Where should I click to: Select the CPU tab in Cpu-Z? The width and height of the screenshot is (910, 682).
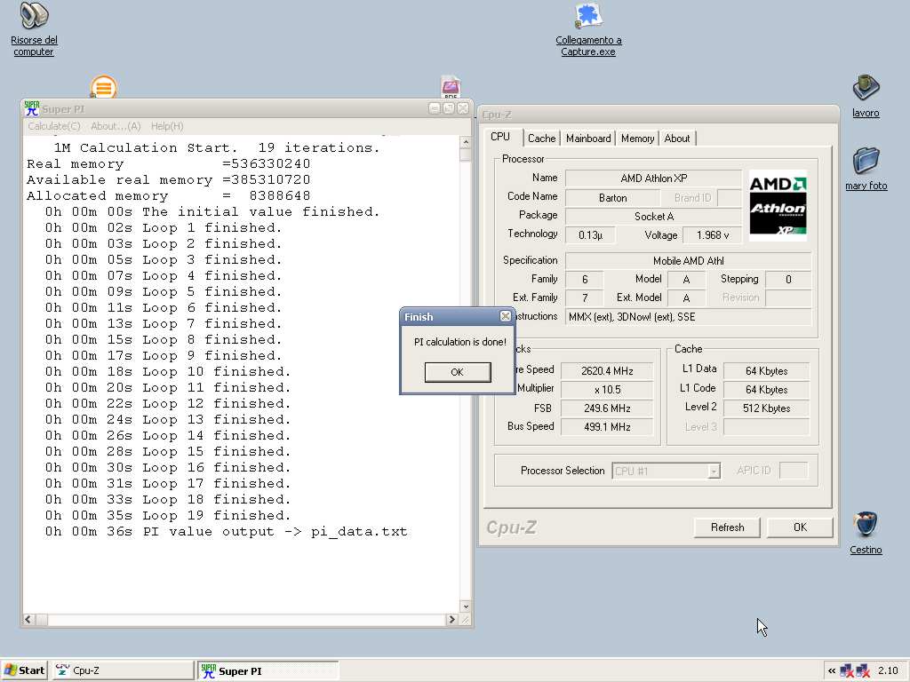tap(501, 137)
